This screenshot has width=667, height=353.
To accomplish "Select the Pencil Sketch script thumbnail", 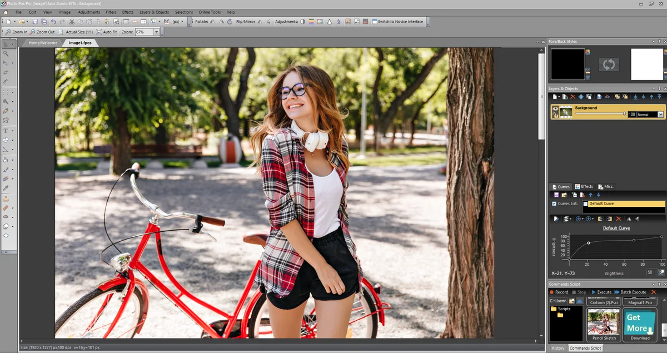I will [603, 325].
